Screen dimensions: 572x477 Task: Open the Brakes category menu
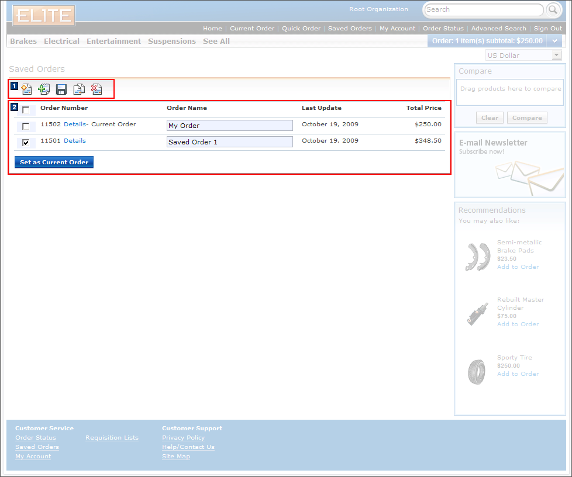(x=23, y=42)
